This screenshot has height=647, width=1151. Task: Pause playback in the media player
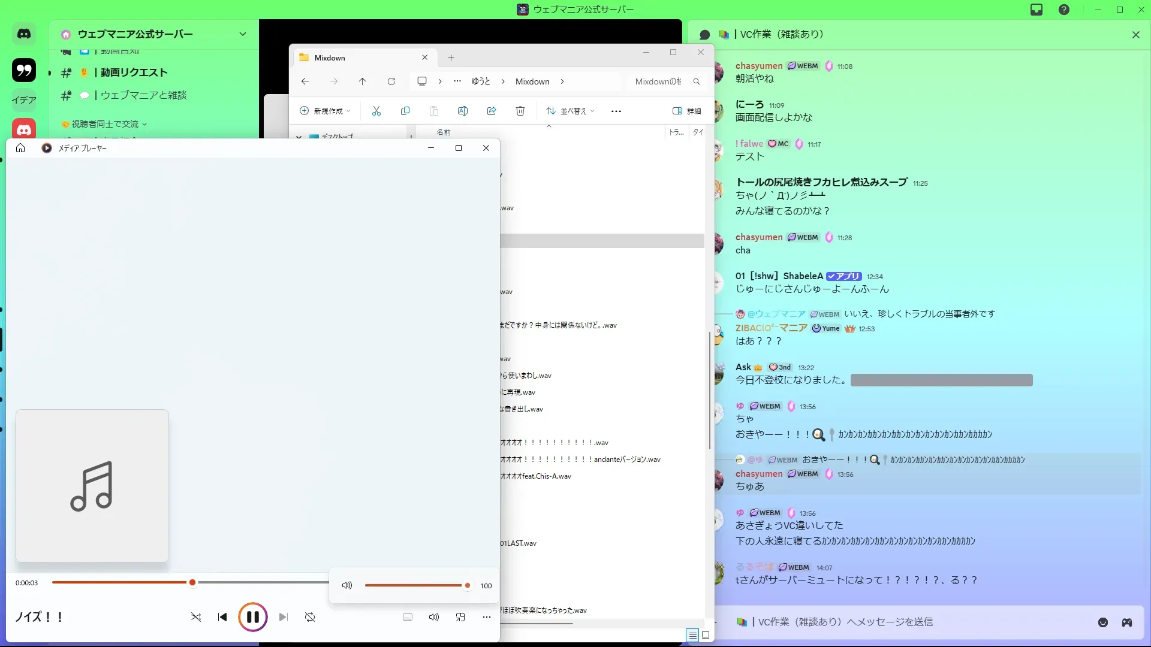click(252, 617)
